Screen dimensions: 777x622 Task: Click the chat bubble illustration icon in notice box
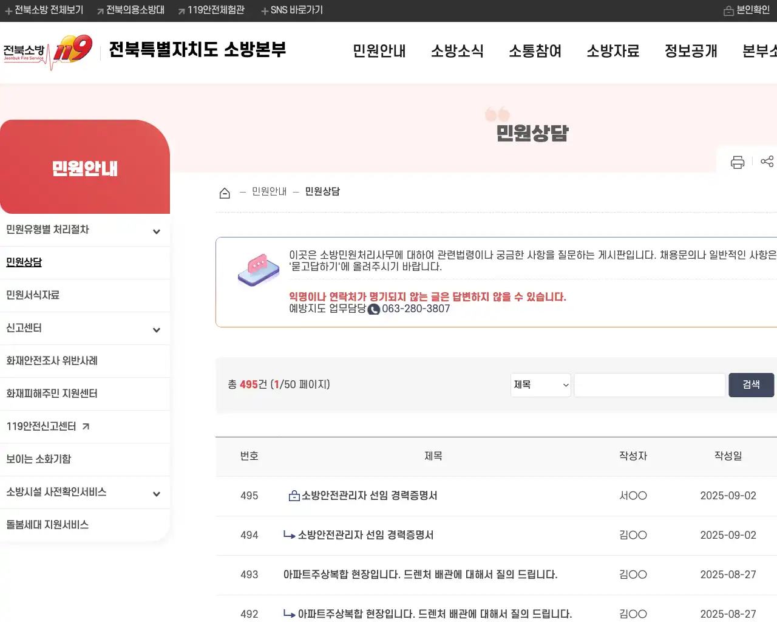pos(258,270)
